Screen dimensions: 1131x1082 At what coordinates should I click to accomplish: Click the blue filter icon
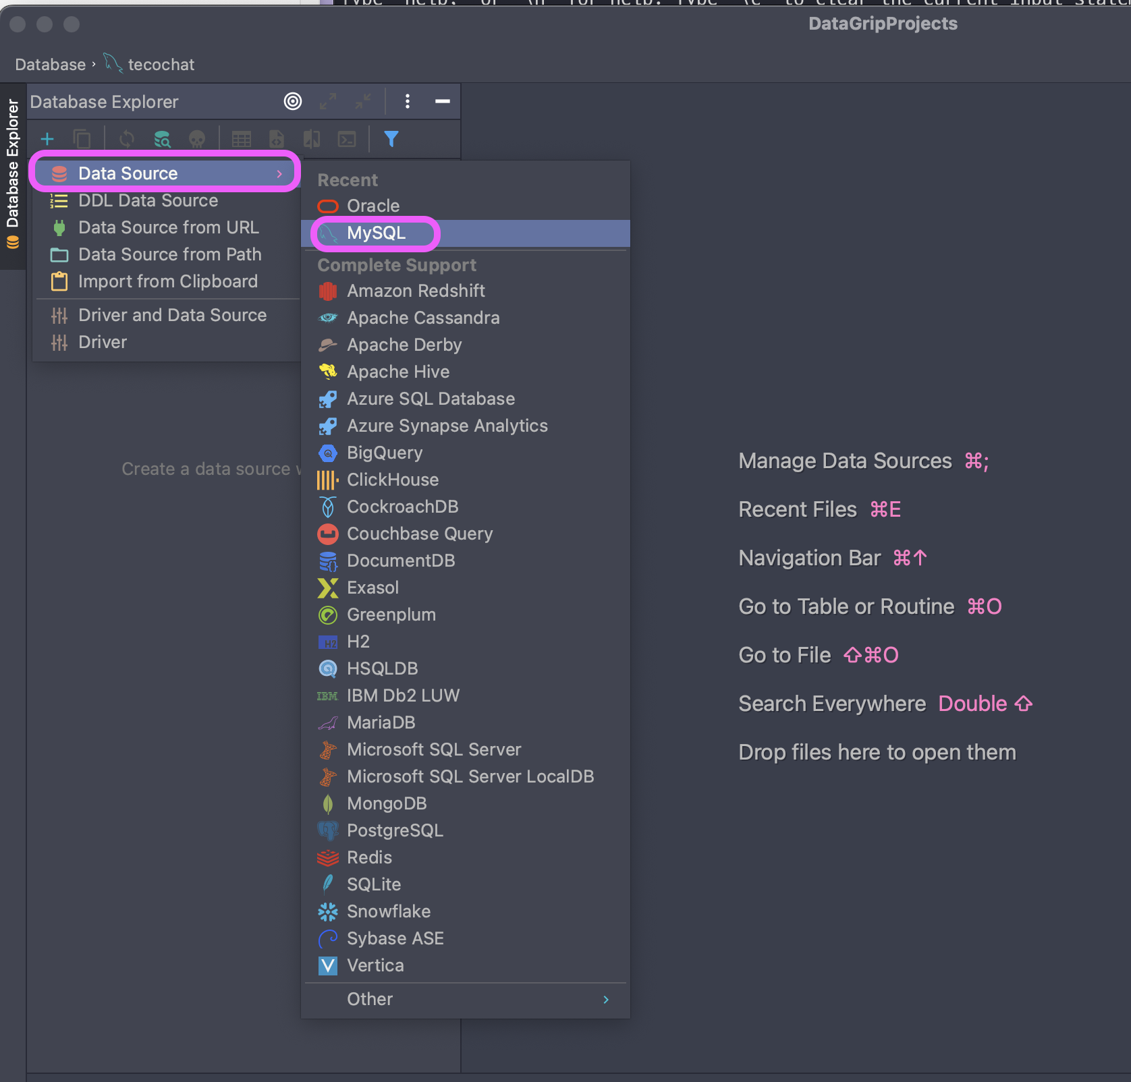click(391, 140)
